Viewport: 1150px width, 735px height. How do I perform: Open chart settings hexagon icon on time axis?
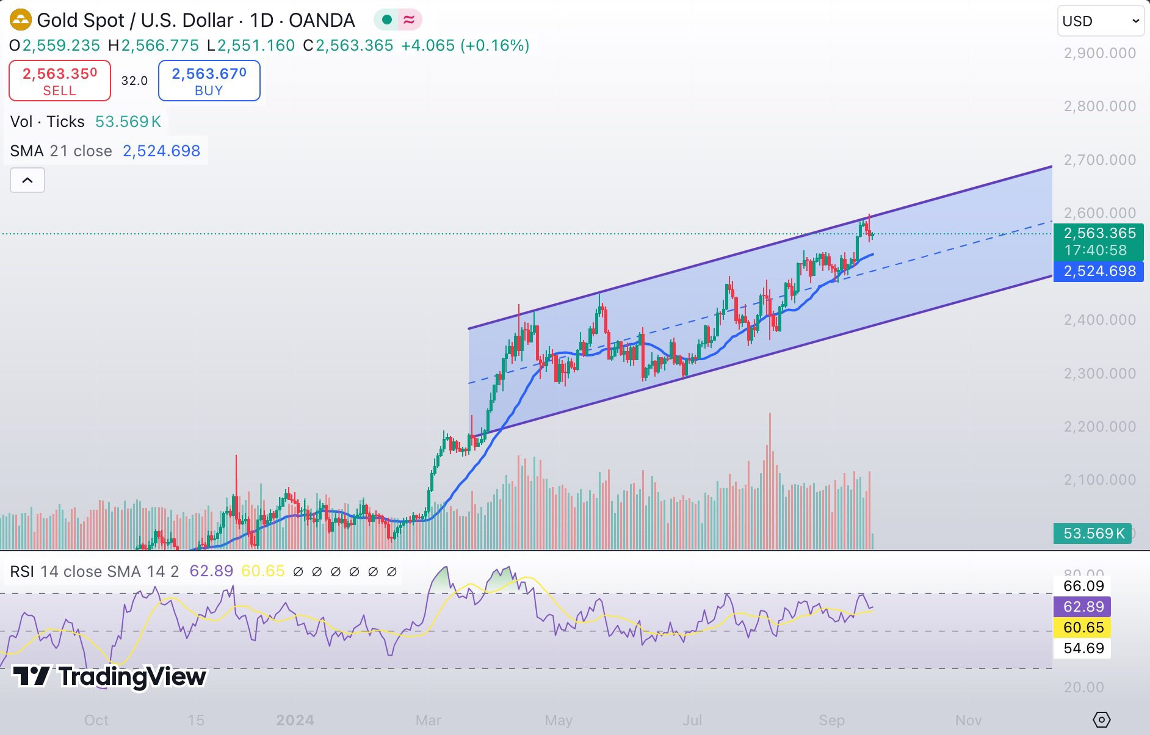point(1101,720)
